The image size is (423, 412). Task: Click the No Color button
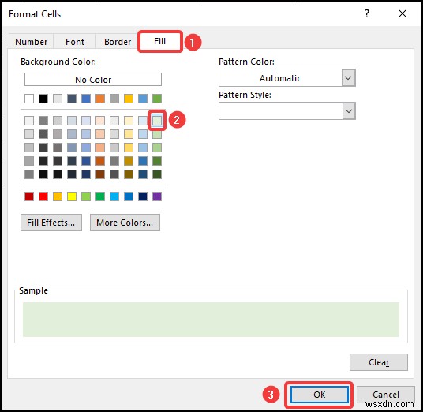(93, 80)
